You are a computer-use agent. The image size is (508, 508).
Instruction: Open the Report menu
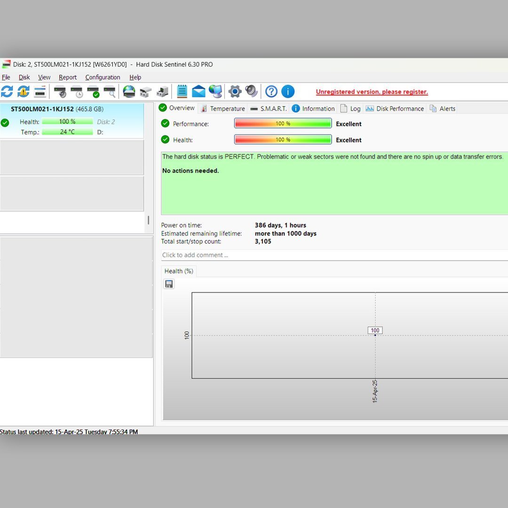(x=68, y=77)
